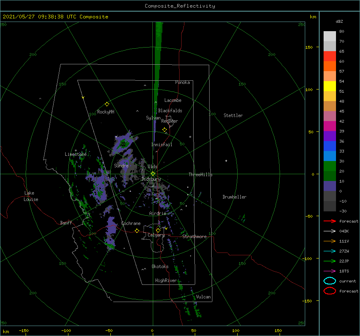Click the Limestone label
The image size is (360, 336).
tap(76, 154)
